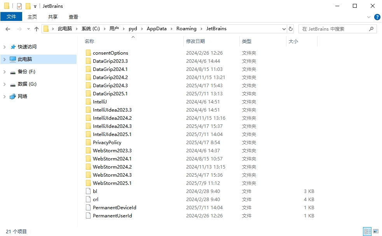Open the 主页 ribbon tab

32,17
